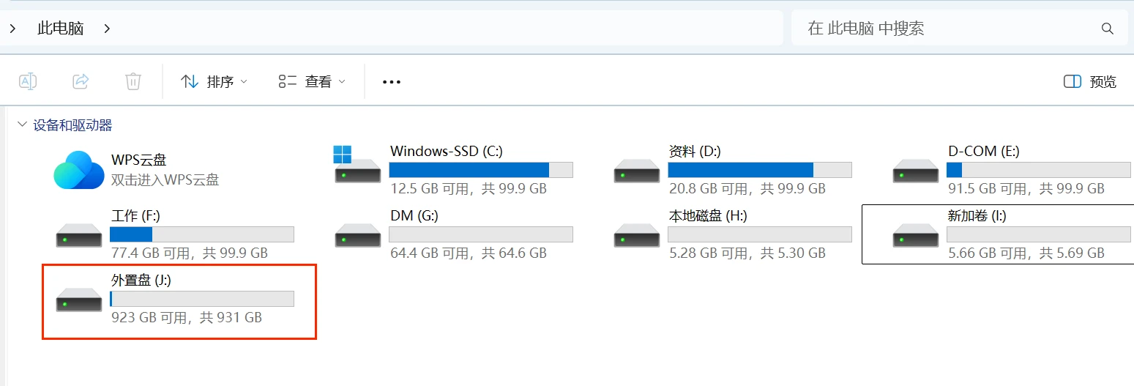The image size is (1134, 386).
Task: Open the three-dots more options menu
Action: click(392, 82)
